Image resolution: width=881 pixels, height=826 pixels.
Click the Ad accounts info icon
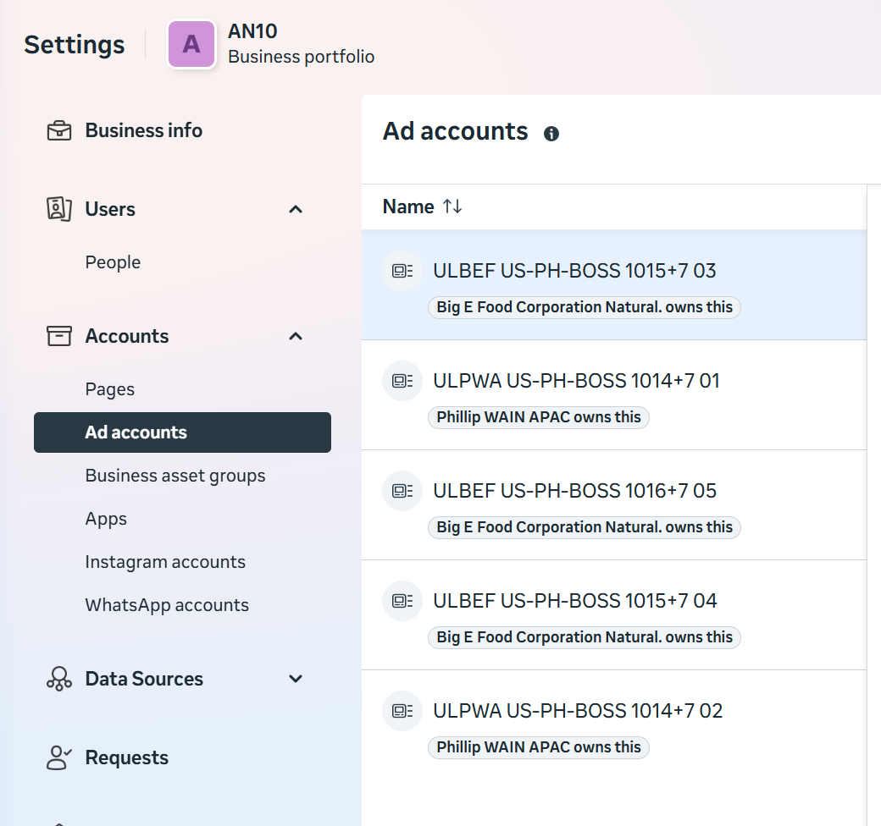click(x=551, y=134)
